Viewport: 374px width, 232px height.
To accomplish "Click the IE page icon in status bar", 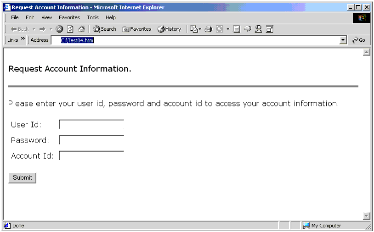I will 7,226.
